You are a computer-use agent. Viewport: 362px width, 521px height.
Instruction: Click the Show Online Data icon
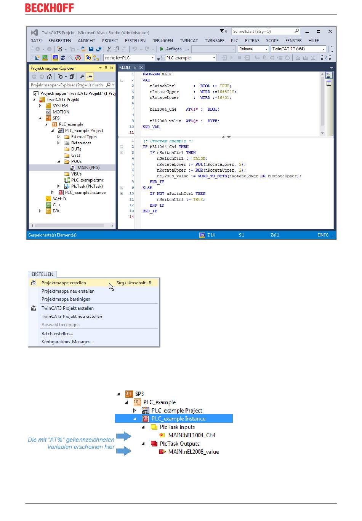[x=88, y=58]
